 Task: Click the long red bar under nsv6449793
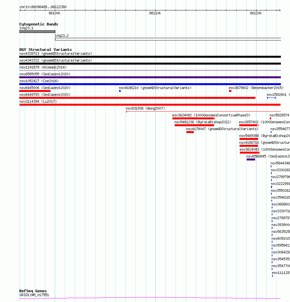tap(138, 98)
